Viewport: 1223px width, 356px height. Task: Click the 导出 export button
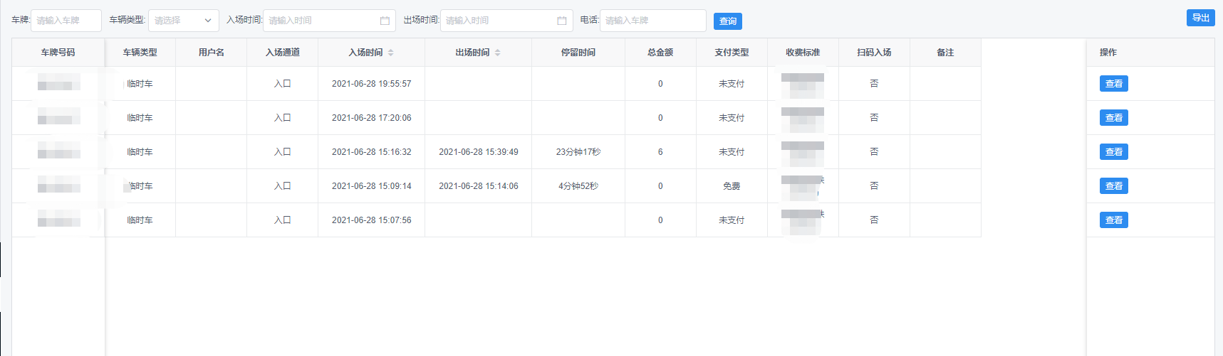1201,18
